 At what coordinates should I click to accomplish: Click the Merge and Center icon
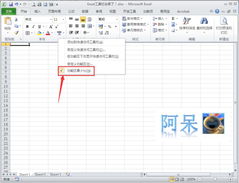point(90,26)
